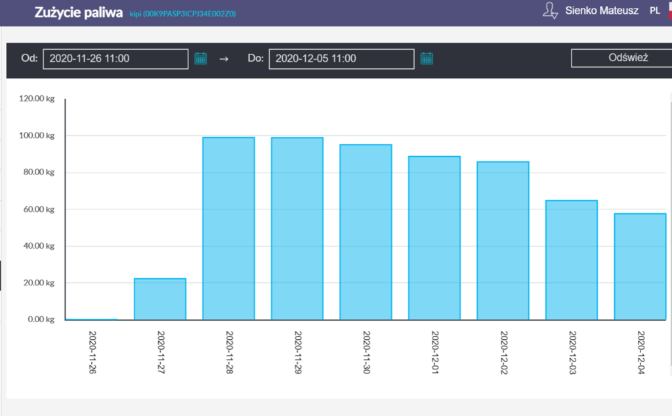Click the user profile icon
The image size is (672, 416).
click(550, 10)
